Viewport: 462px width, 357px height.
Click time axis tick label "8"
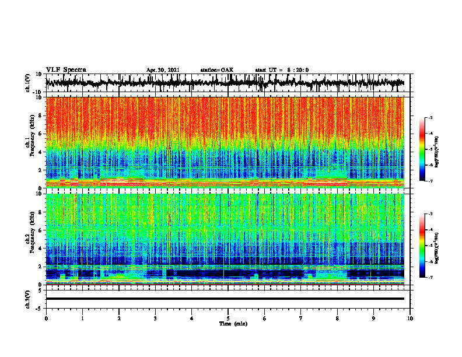coord(337,318)
